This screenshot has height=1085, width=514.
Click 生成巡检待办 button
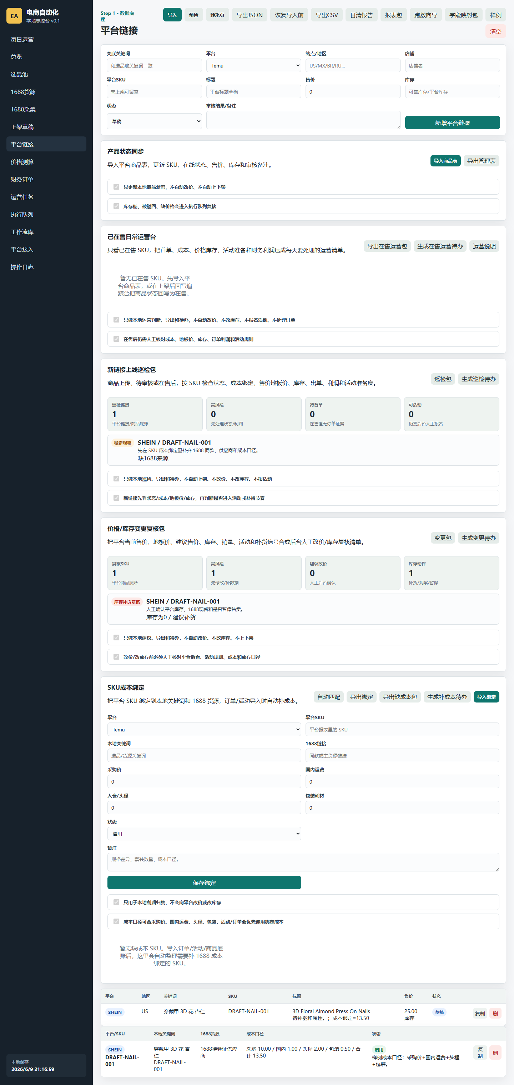pyautogui.click(x=478, y=379)
